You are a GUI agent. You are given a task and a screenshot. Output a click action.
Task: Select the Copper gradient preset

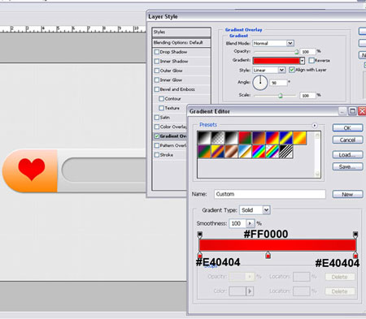pos(232,152)
